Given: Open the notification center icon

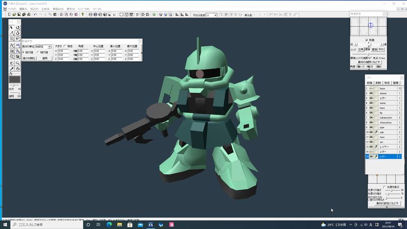Looking at the screenshot, I should (400, 224).
